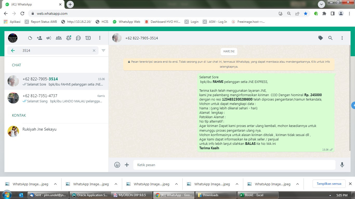Viewport: 355px width, 199px height.
Task: Select contact Rukiyah Jne Sekayu
Action: coord(56,132)
